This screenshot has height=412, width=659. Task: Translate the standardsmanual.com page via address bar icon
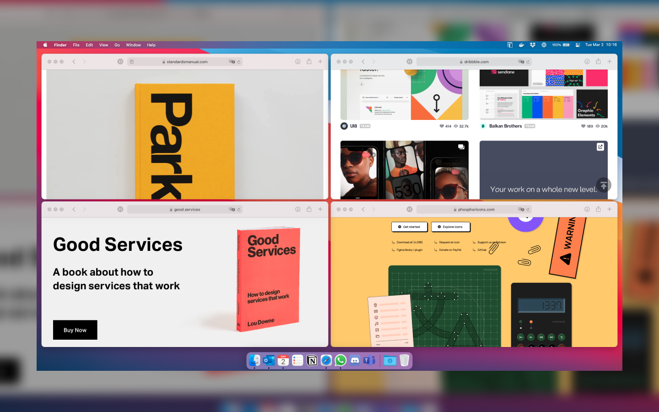(x=232, y=61)
